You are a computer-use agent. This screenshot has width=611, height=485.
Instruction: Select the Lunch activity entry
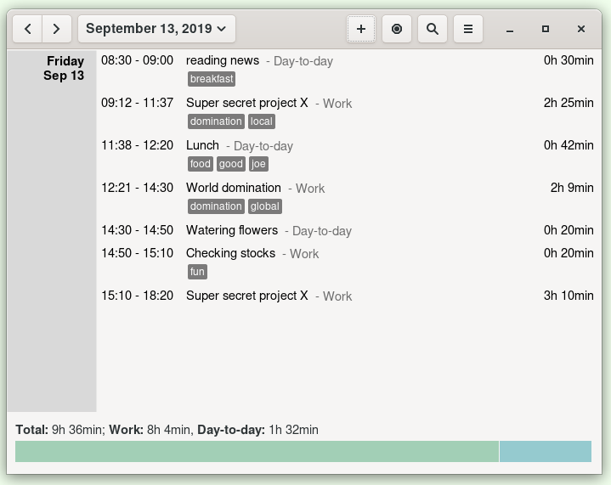click(x=202, y=145)
